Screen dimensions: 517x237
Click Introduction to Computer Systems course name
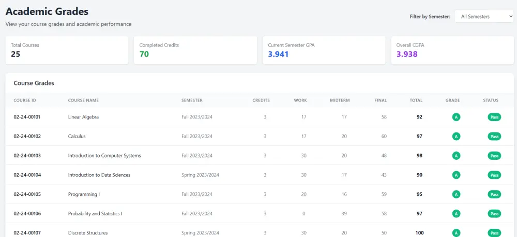(104, 156)
